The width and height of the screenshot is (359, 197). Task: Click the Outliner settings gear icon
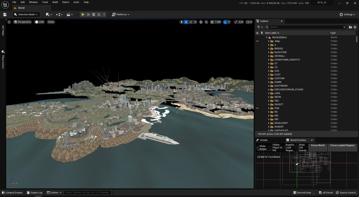tap(355, 27)
